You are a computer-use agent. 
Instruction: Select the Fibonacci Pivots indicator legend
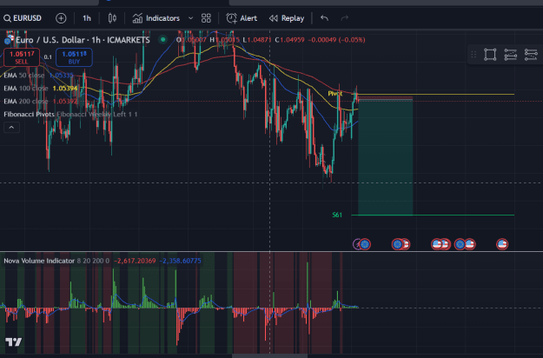[x=70, y=114]
